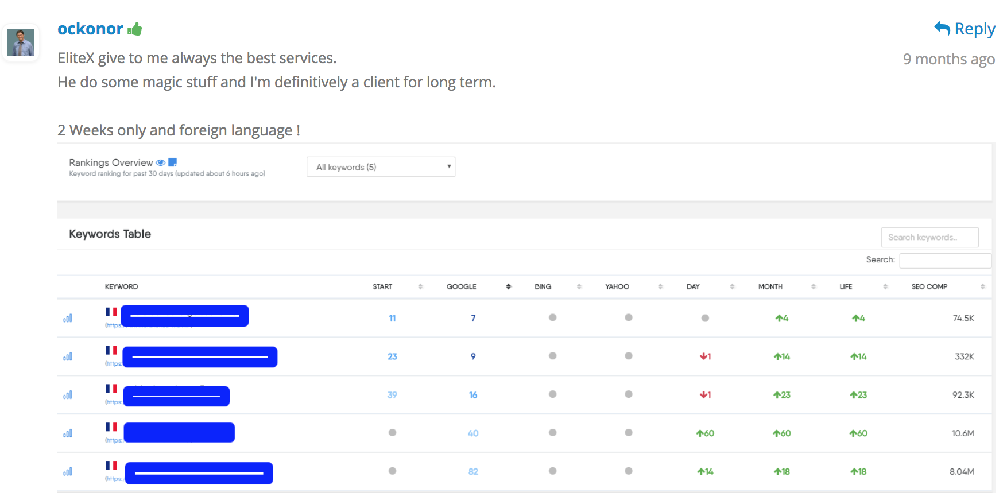The height and width of the screenshot is (504, 1007).
Task: Open the chart icon for the 92.3K keyword row
Action: pyautogui.click(x=68, y=395)
